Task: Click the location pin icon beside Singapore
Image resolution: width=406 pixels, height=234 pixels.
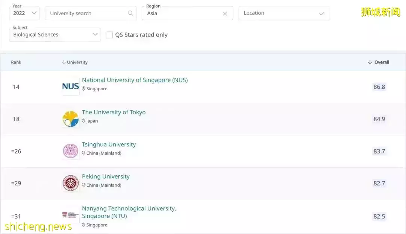Action: [x=84, y=89]
